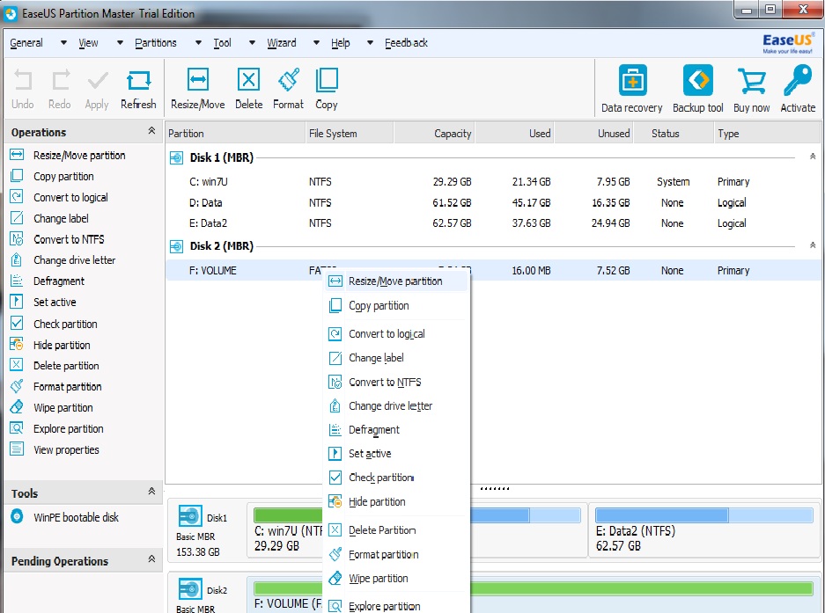
Task: Choose Convert to NTFS in context menu
Action: [385, 382]
